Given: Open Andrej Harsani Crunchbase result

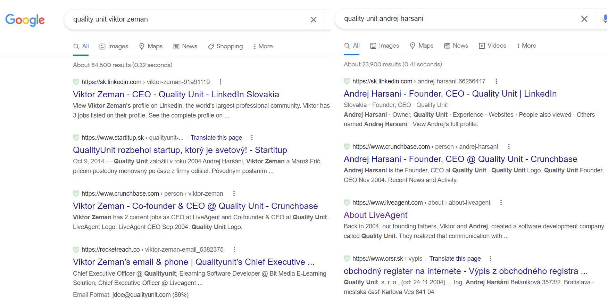Looking at the screenshot, I should 460,159.
